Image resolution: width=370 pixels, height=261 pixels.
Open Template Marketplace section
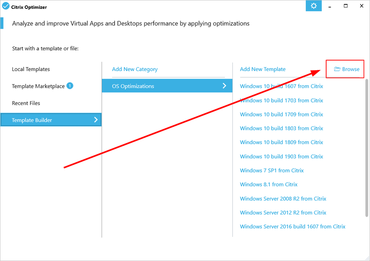tap(38, 86)
